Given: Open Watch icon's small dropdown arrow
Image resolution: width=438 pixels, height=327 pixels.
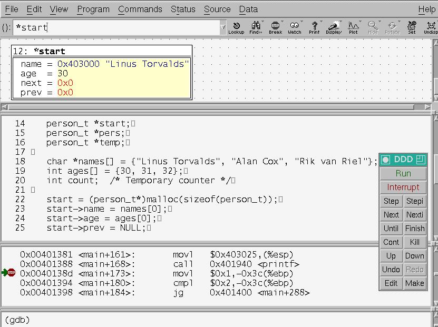Looking at the screenshot, I should click(301, 22).
